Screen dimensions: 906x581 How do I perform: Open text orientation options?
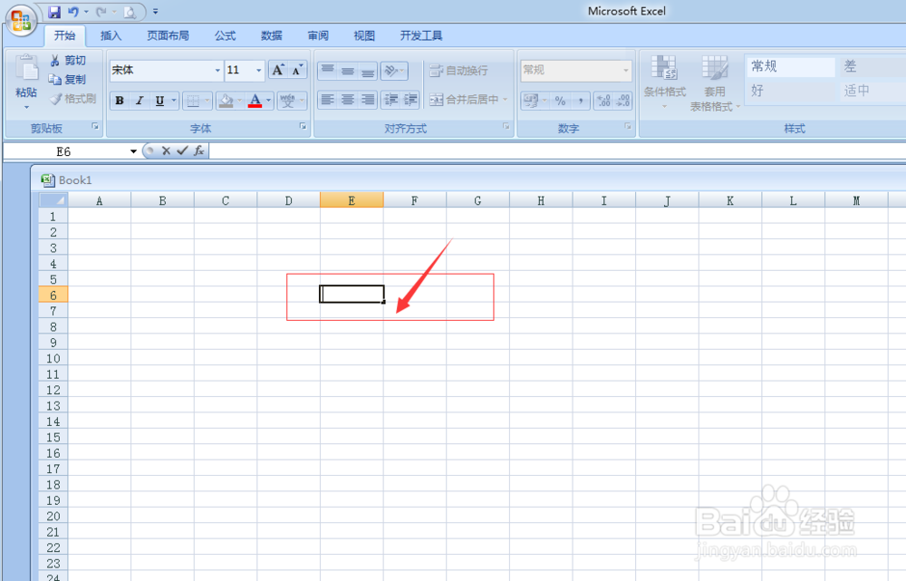coord(394,71)
